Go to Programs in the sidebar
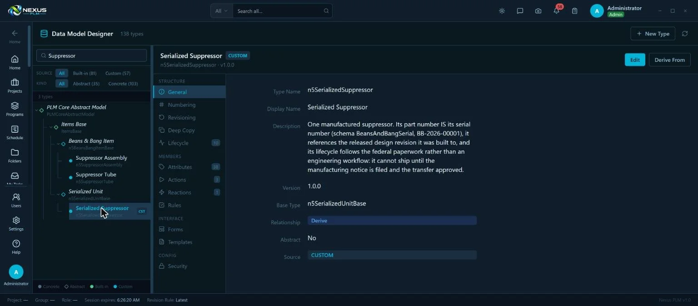Screen dimensions: 698x306 pyautogui.click(x=15, y=109)
